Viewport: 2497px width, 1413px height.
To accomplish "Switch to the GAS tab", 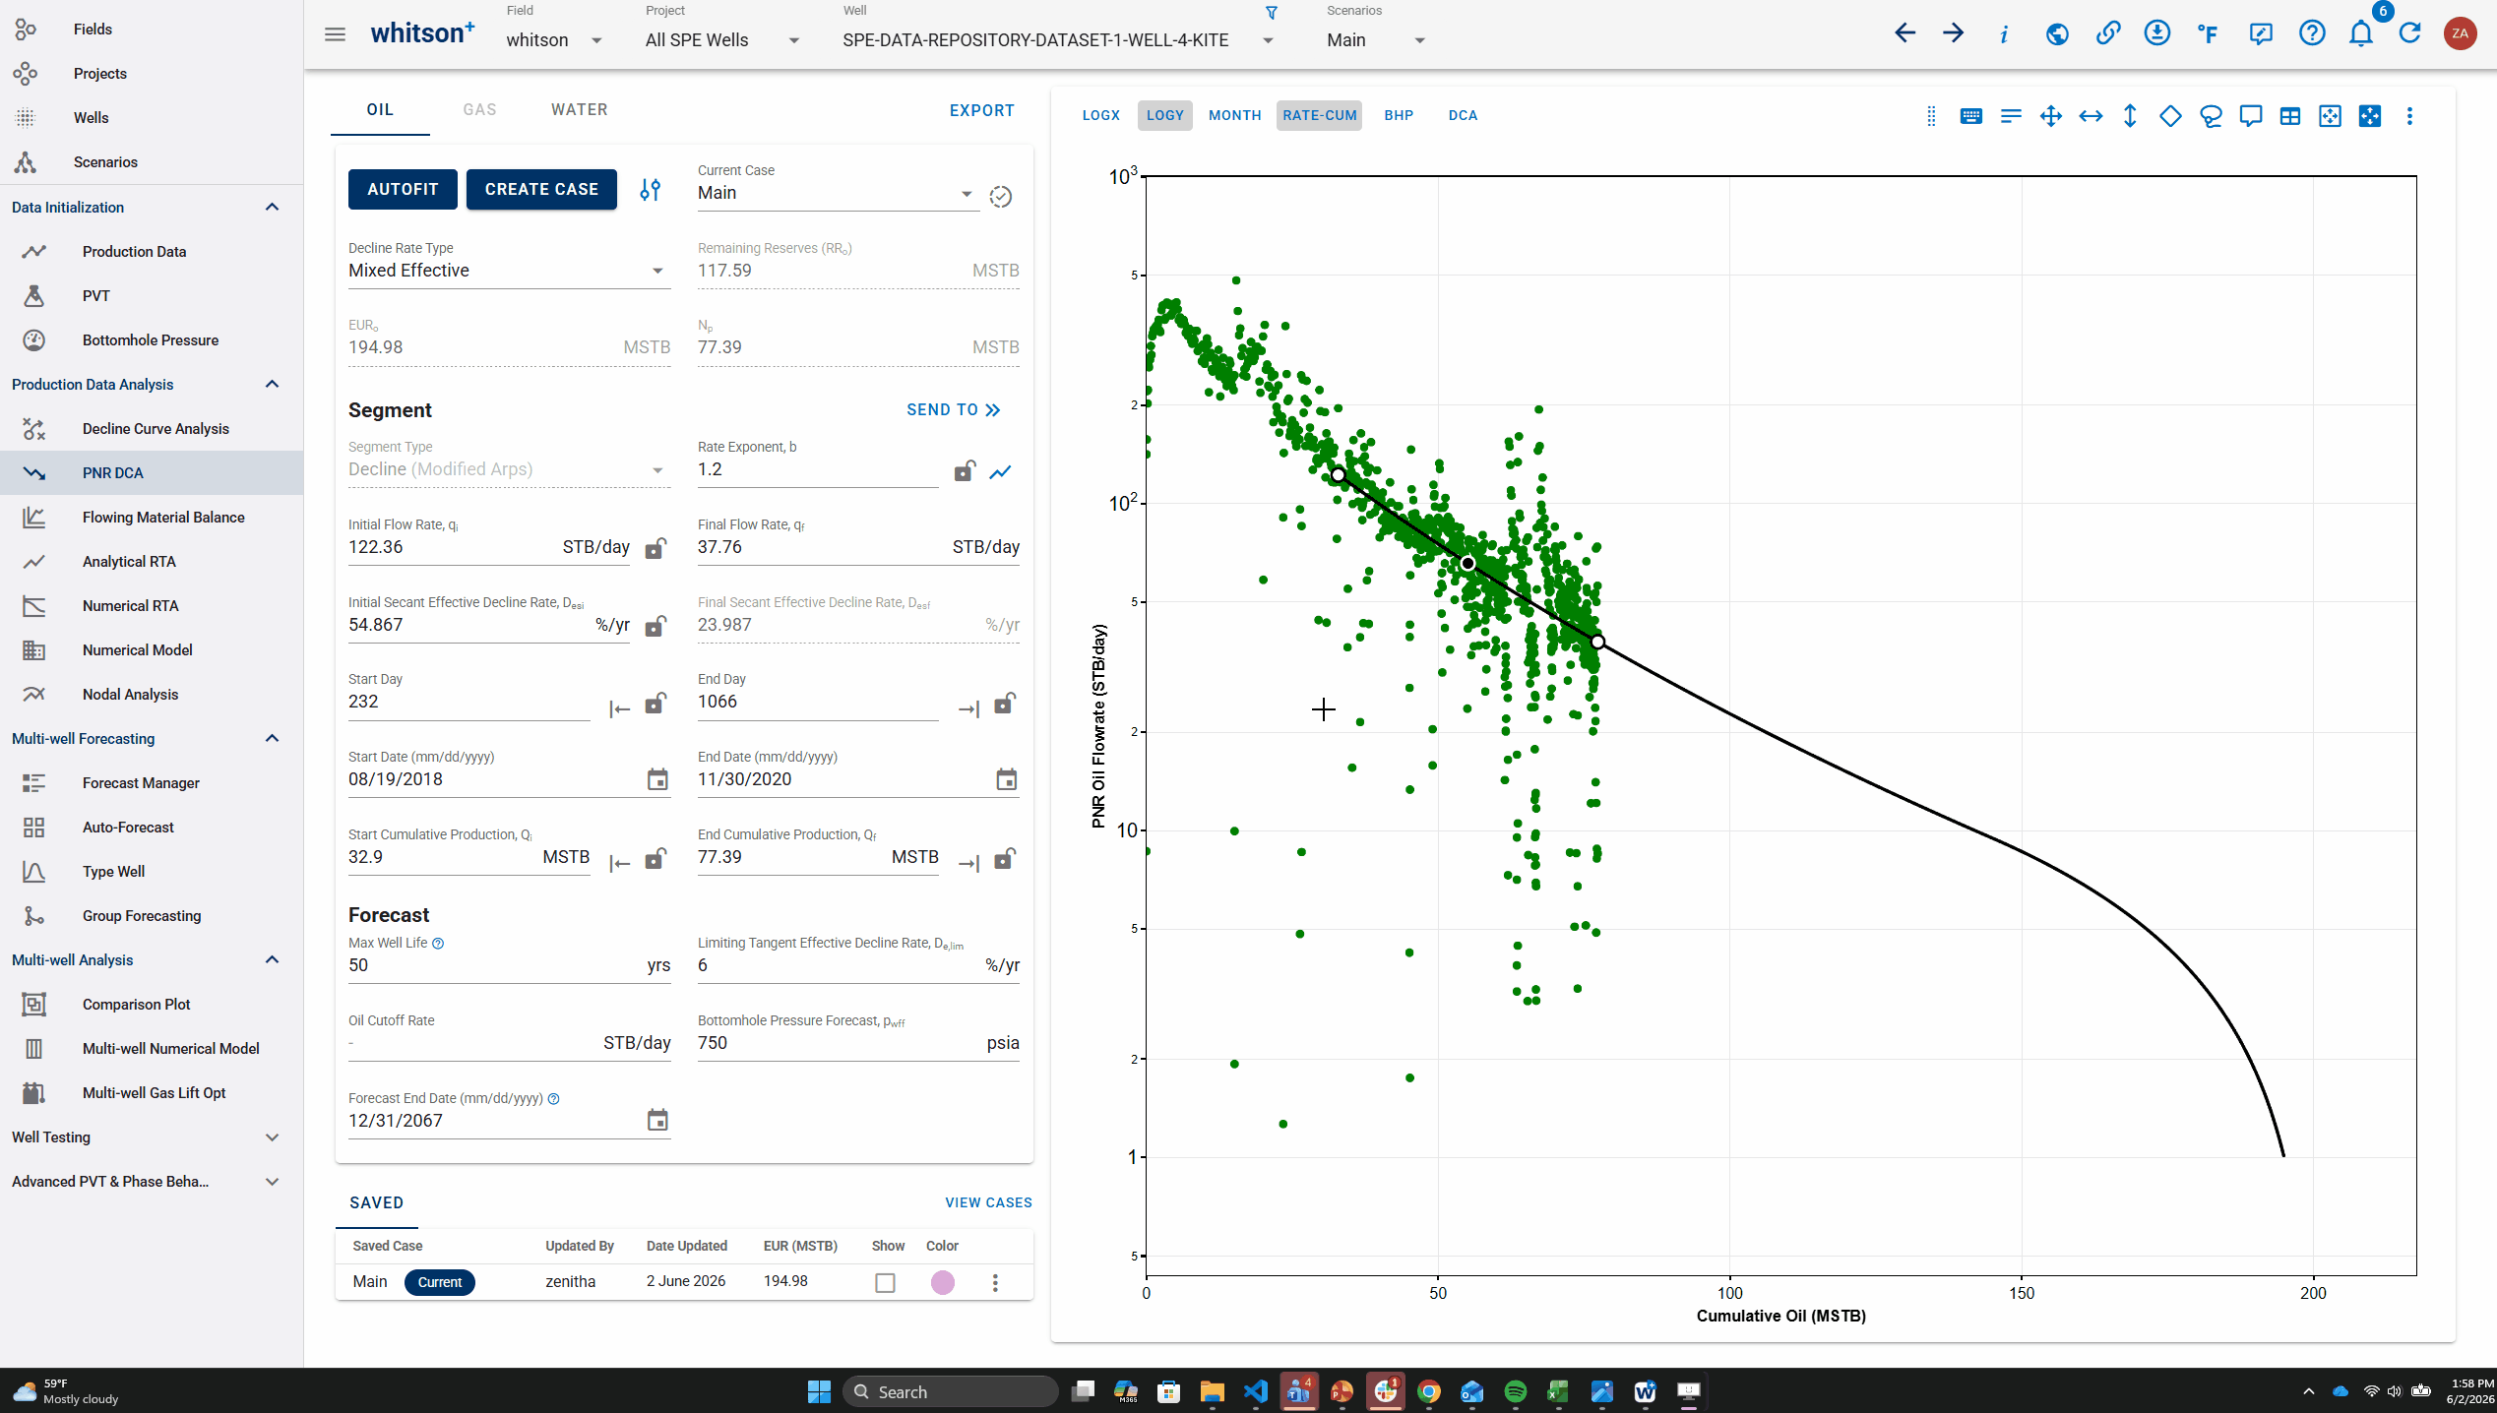I will (479, 110).
